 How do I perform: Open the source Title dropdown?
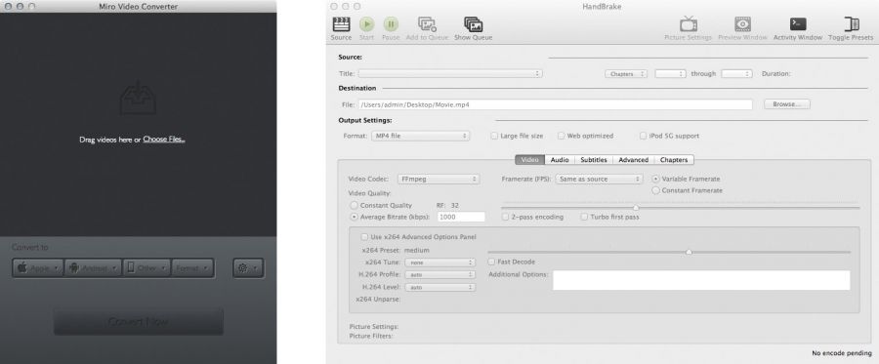pos(450,73)
